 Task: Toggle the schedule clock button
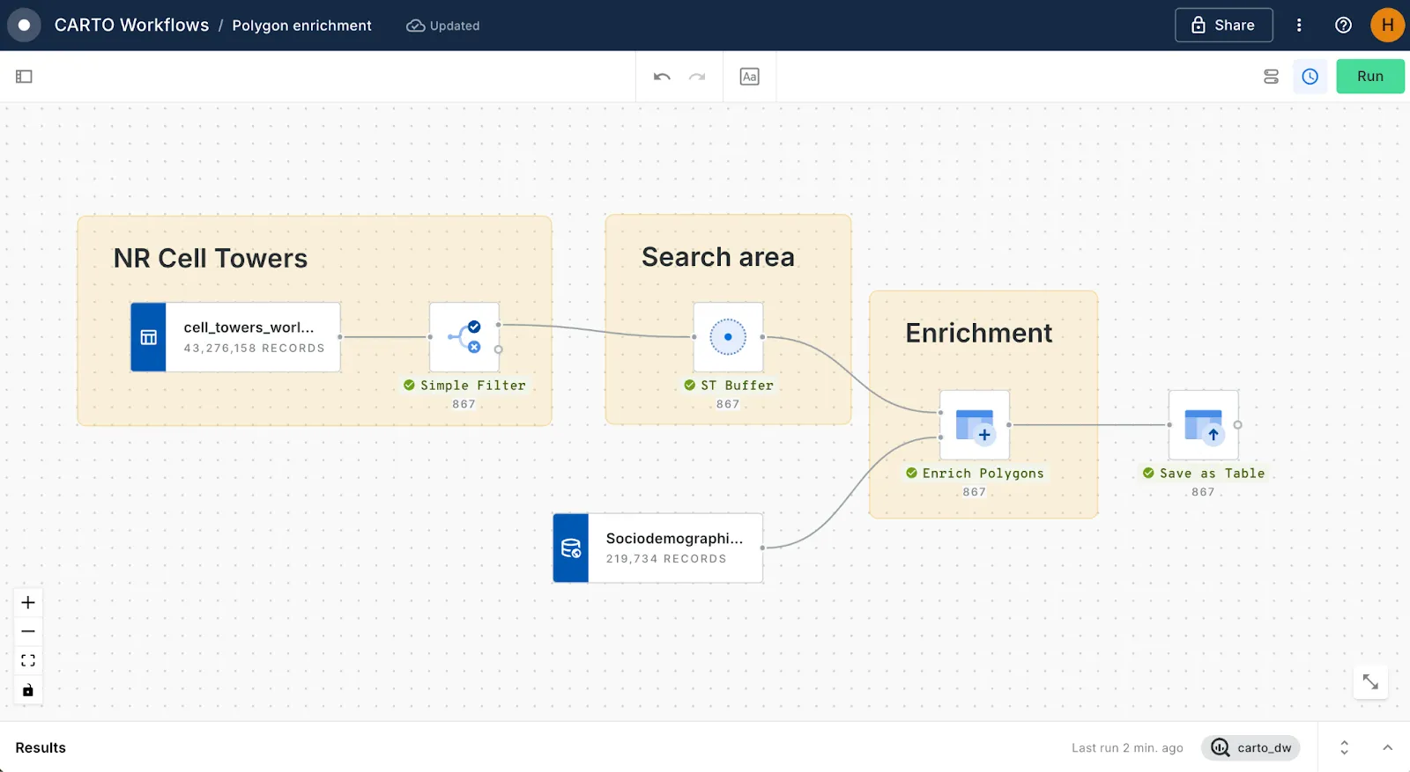point(1310,77)
